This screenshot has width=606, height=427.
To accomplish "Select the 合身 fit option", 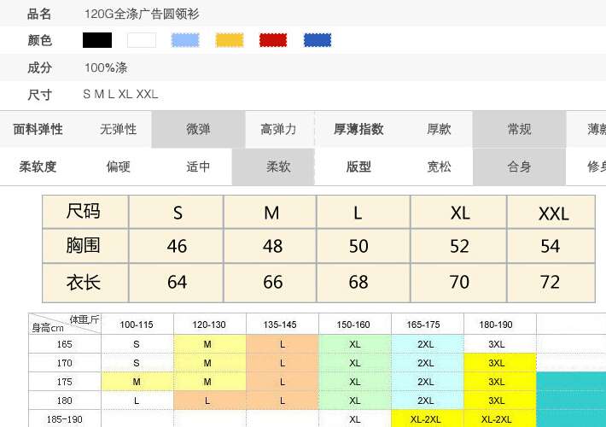I will (x=519, y=167).
